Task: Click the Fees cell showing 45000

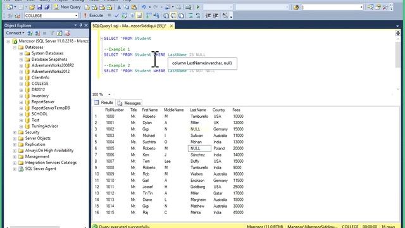Action: (238, 213)
